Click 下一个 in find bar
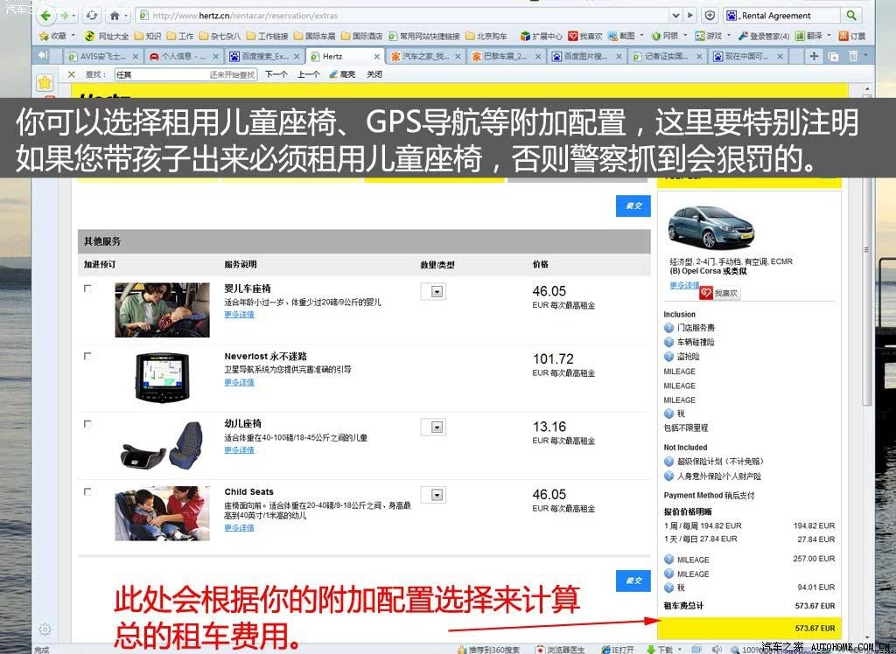 [276, 74]
